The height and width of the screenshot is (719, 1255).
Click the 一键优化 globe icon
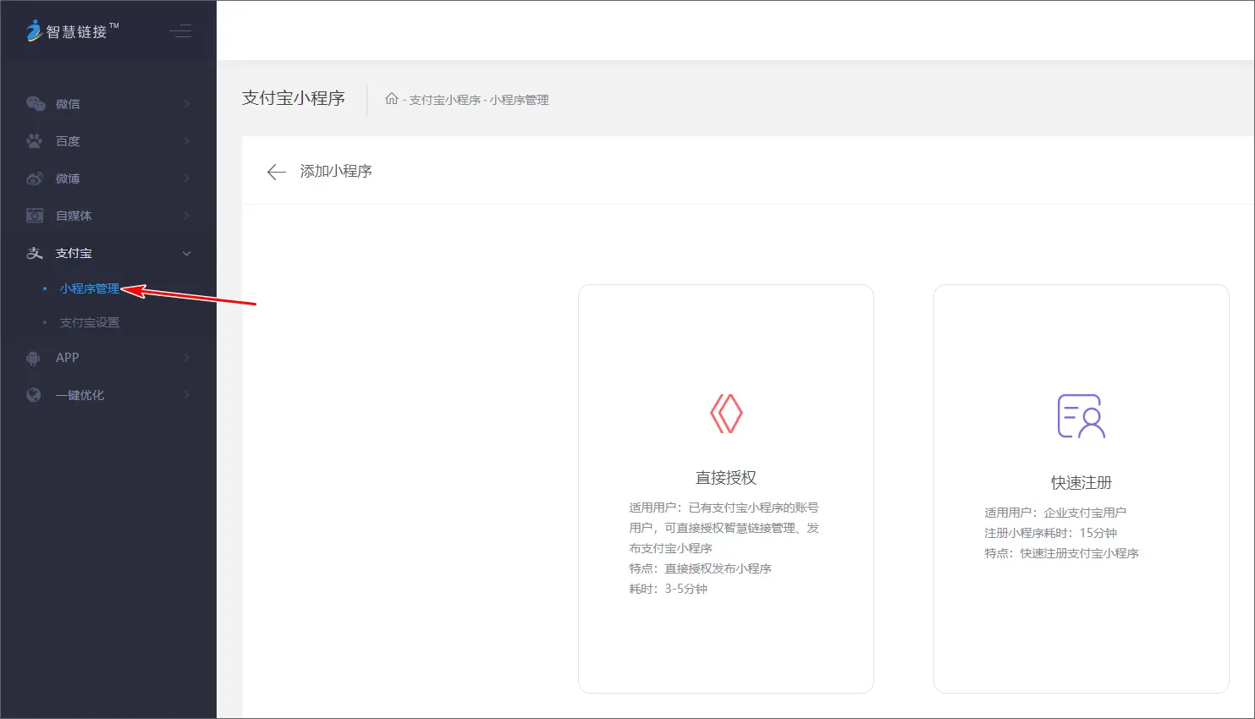34,395
